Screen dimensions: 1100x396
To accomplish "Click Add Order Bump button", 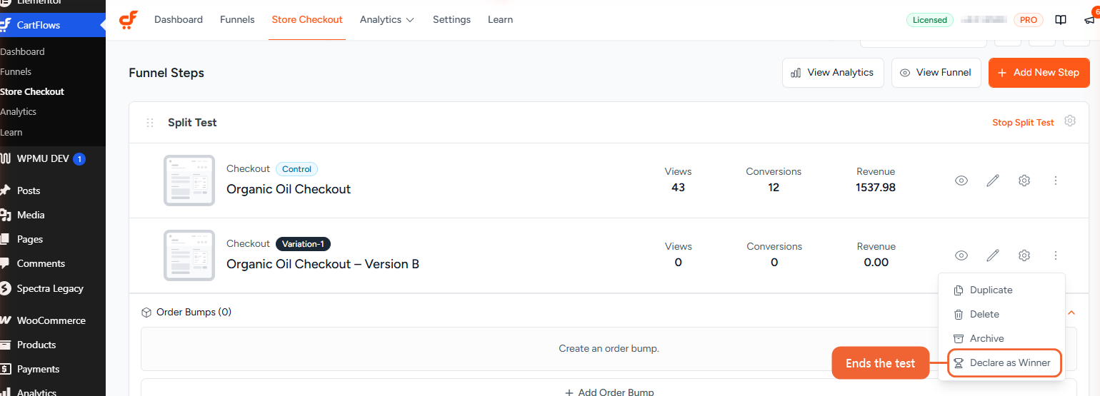I will pos(609,392).
